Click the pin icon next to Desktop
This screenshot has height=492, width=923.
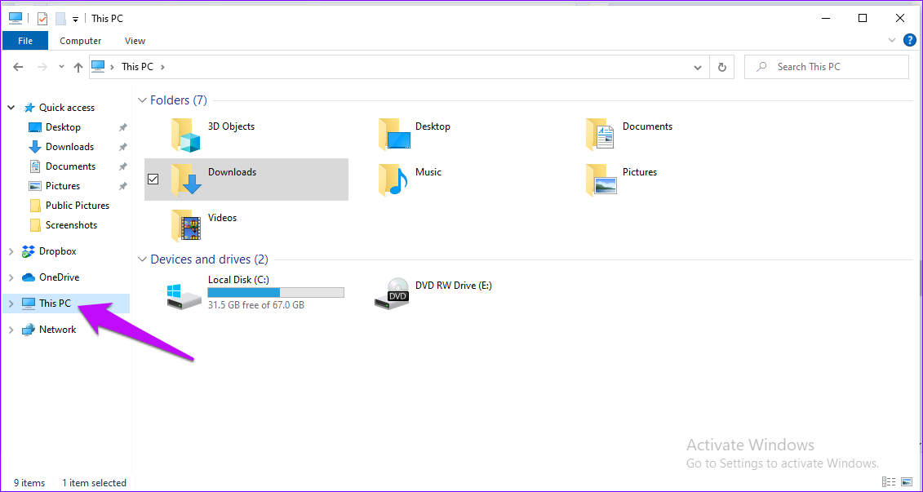(x=122, y=127)
